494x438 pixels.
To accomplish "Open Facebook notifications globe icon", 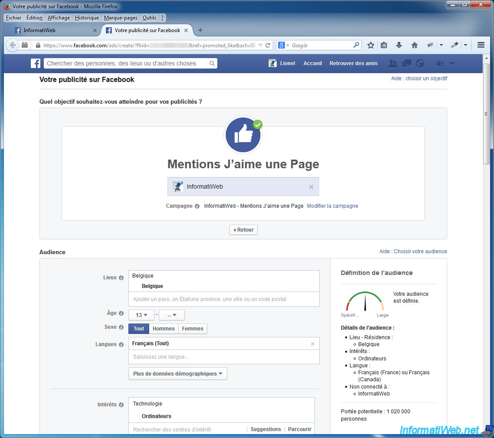I will 420,63.
